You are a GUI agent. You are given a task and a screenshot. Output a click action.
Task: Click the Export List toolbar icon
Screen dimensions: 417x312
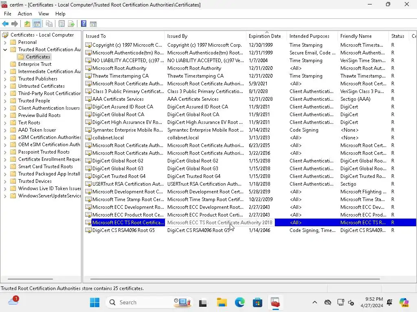pos(71,24)
